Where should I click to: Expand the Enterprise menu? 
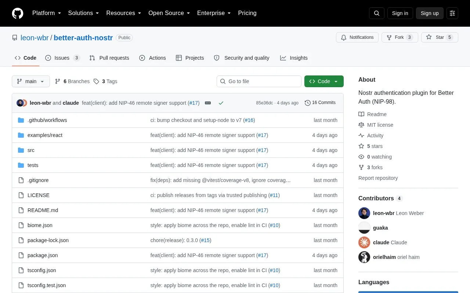(214, 13)
